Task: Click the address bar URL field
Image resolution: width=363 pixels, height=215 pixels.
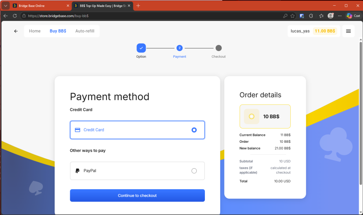Action: (142, 16)
